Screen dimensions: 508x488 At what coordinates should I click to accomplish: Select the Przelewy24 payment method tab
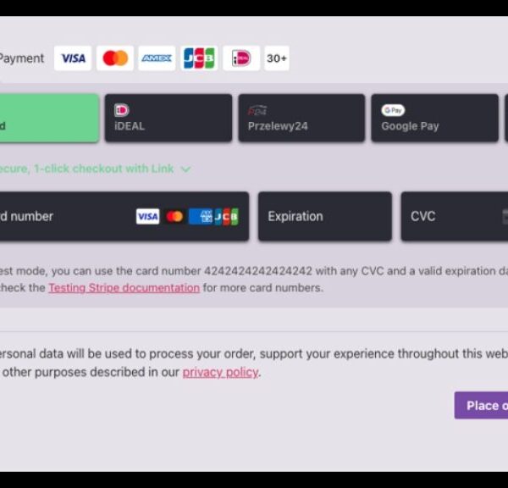pyautogui.click(x=301, y=118)
